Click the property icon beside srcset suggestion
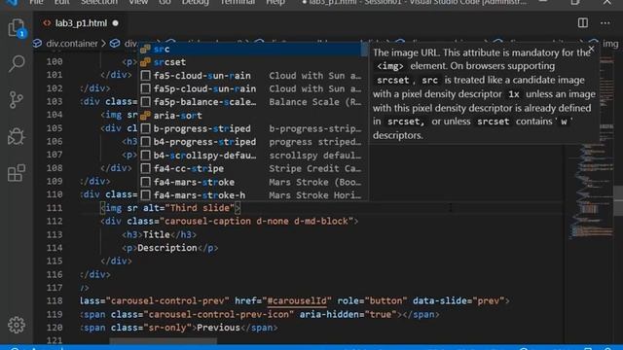 coord(145,62)
